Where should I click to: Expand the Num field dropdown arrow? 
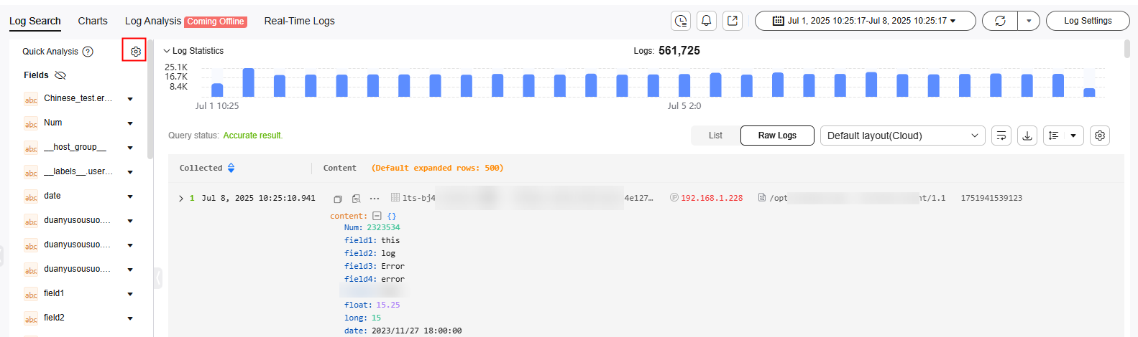130,123
